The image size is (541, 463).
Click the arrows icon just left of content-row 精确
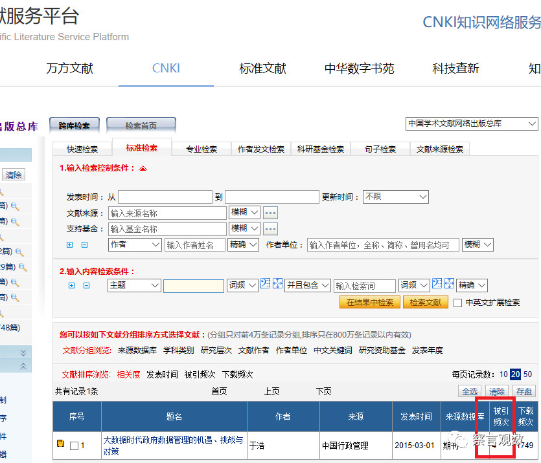449,283
